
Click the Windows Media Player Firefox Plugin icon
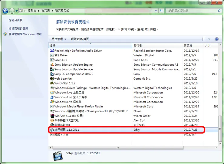coord(52,107)
